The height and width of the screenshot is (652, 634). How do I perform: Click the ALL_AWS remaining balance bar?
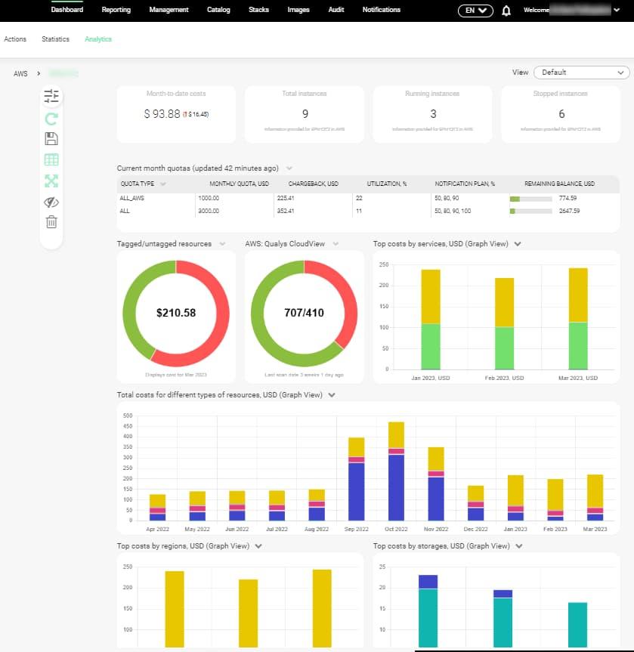point(531,198)
